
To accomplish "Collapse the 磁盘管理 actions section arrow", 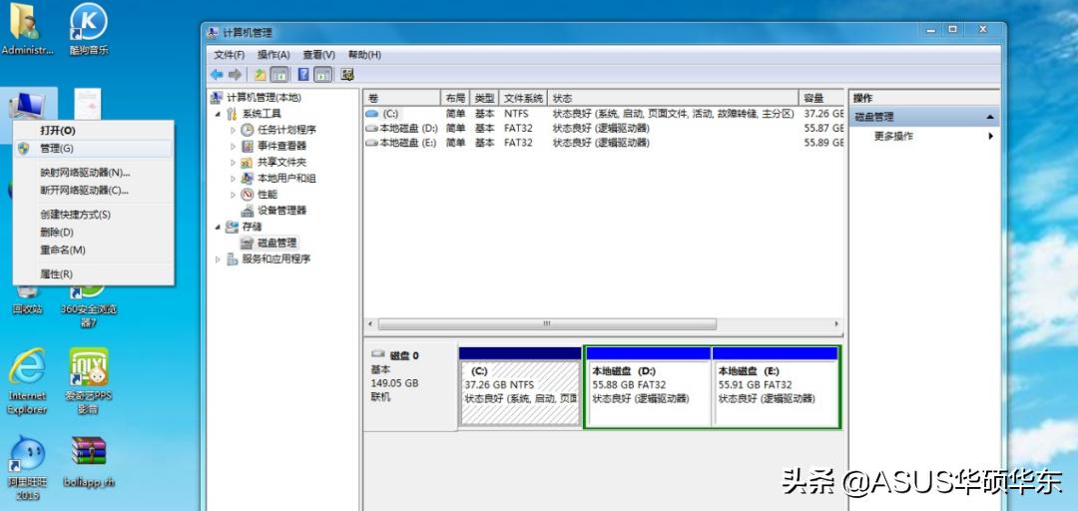I will pyautogui.click(x=990, y=118).
